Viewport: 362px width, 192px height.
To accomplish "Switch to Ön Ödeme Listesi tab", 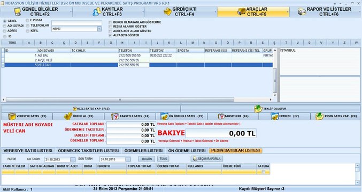I will click(187, 150).
